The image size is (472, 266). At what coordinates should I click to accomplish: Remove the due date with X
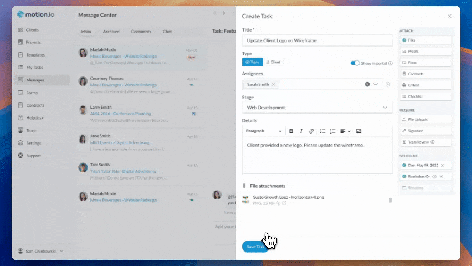443,165
